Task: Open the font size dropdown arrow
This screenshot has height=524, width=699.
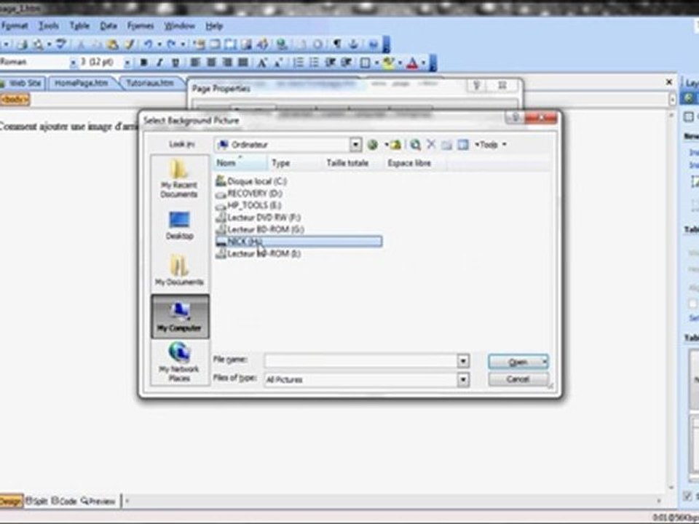Action: [127, 63]
